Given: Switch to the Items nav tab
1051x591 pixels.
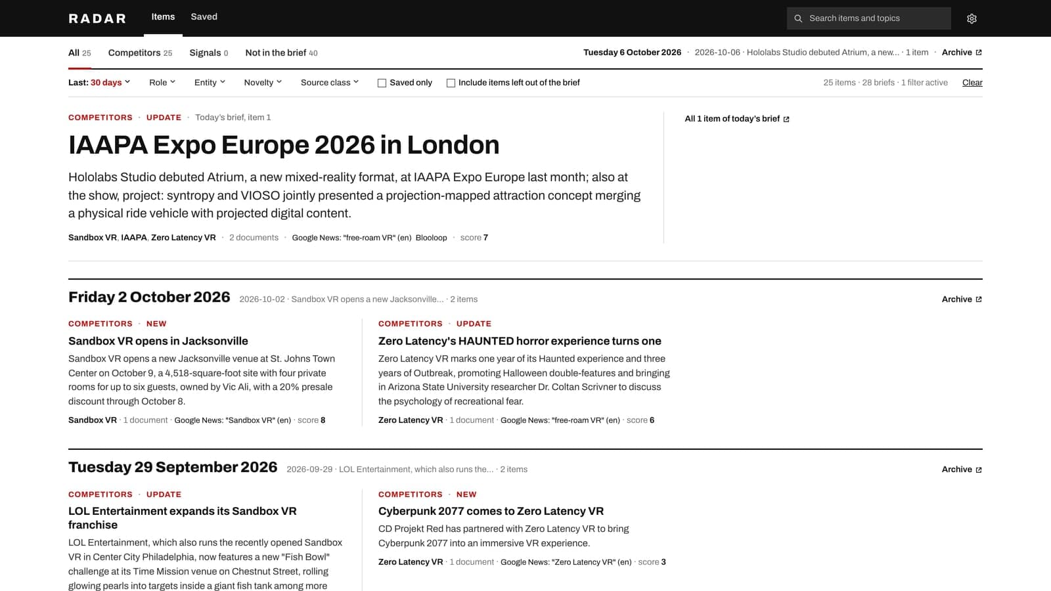Looking at the screenshot, I should (x=163, y=17).
